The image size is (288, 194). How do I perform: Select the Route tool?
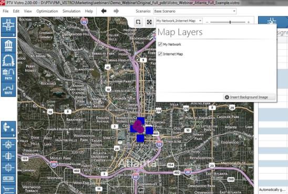8,89
